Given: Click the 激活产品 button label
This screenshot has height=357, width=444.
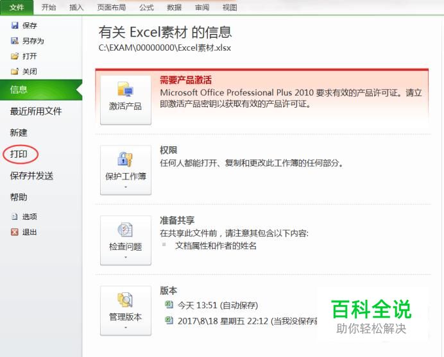Looking at the screenshot, I should (126, 106).
